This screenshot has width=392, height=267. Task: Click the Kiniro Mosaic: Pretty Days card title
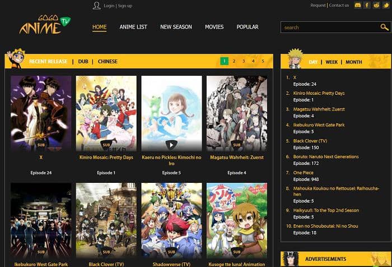click(106, 158)
